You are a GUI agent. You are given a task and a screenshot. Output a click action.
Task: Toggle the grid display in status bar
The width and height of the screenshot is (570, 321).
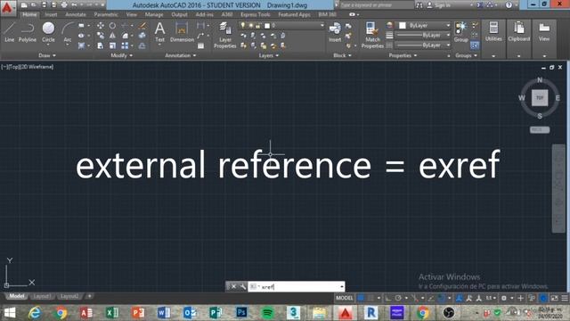pos(361,298)
